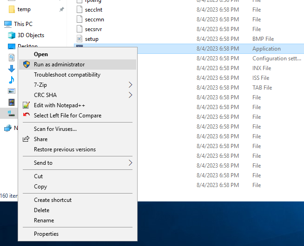Click the local disk drive icon in sidebar
This screenshot has height=246, width=304.
point(11,113)
